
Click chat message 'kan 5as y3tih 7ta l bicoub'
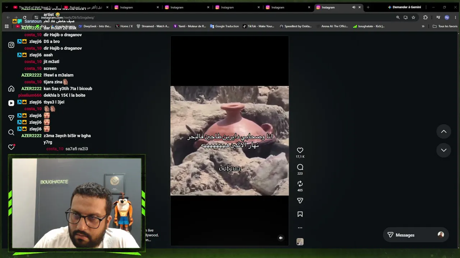(68, 89)
